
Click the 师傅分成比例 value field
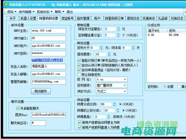tap(106, 104)
